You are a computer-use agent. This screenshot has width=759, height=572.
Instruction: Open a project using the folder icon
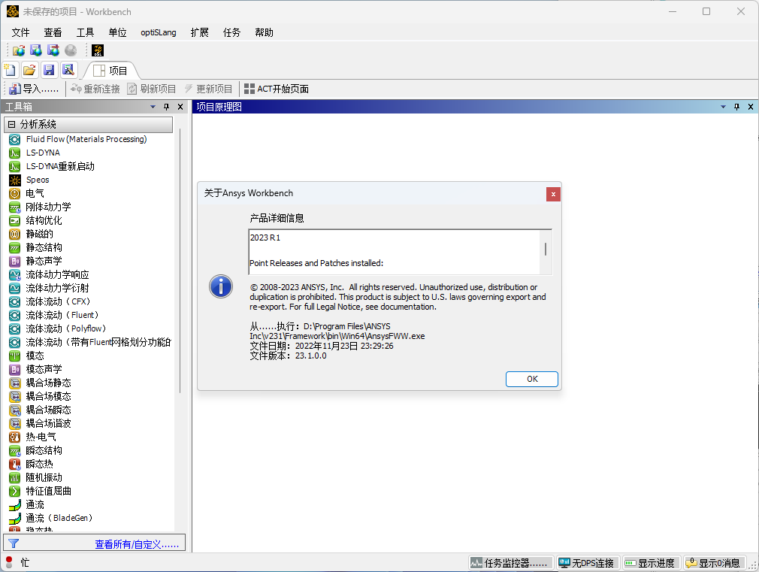point(29,70)
